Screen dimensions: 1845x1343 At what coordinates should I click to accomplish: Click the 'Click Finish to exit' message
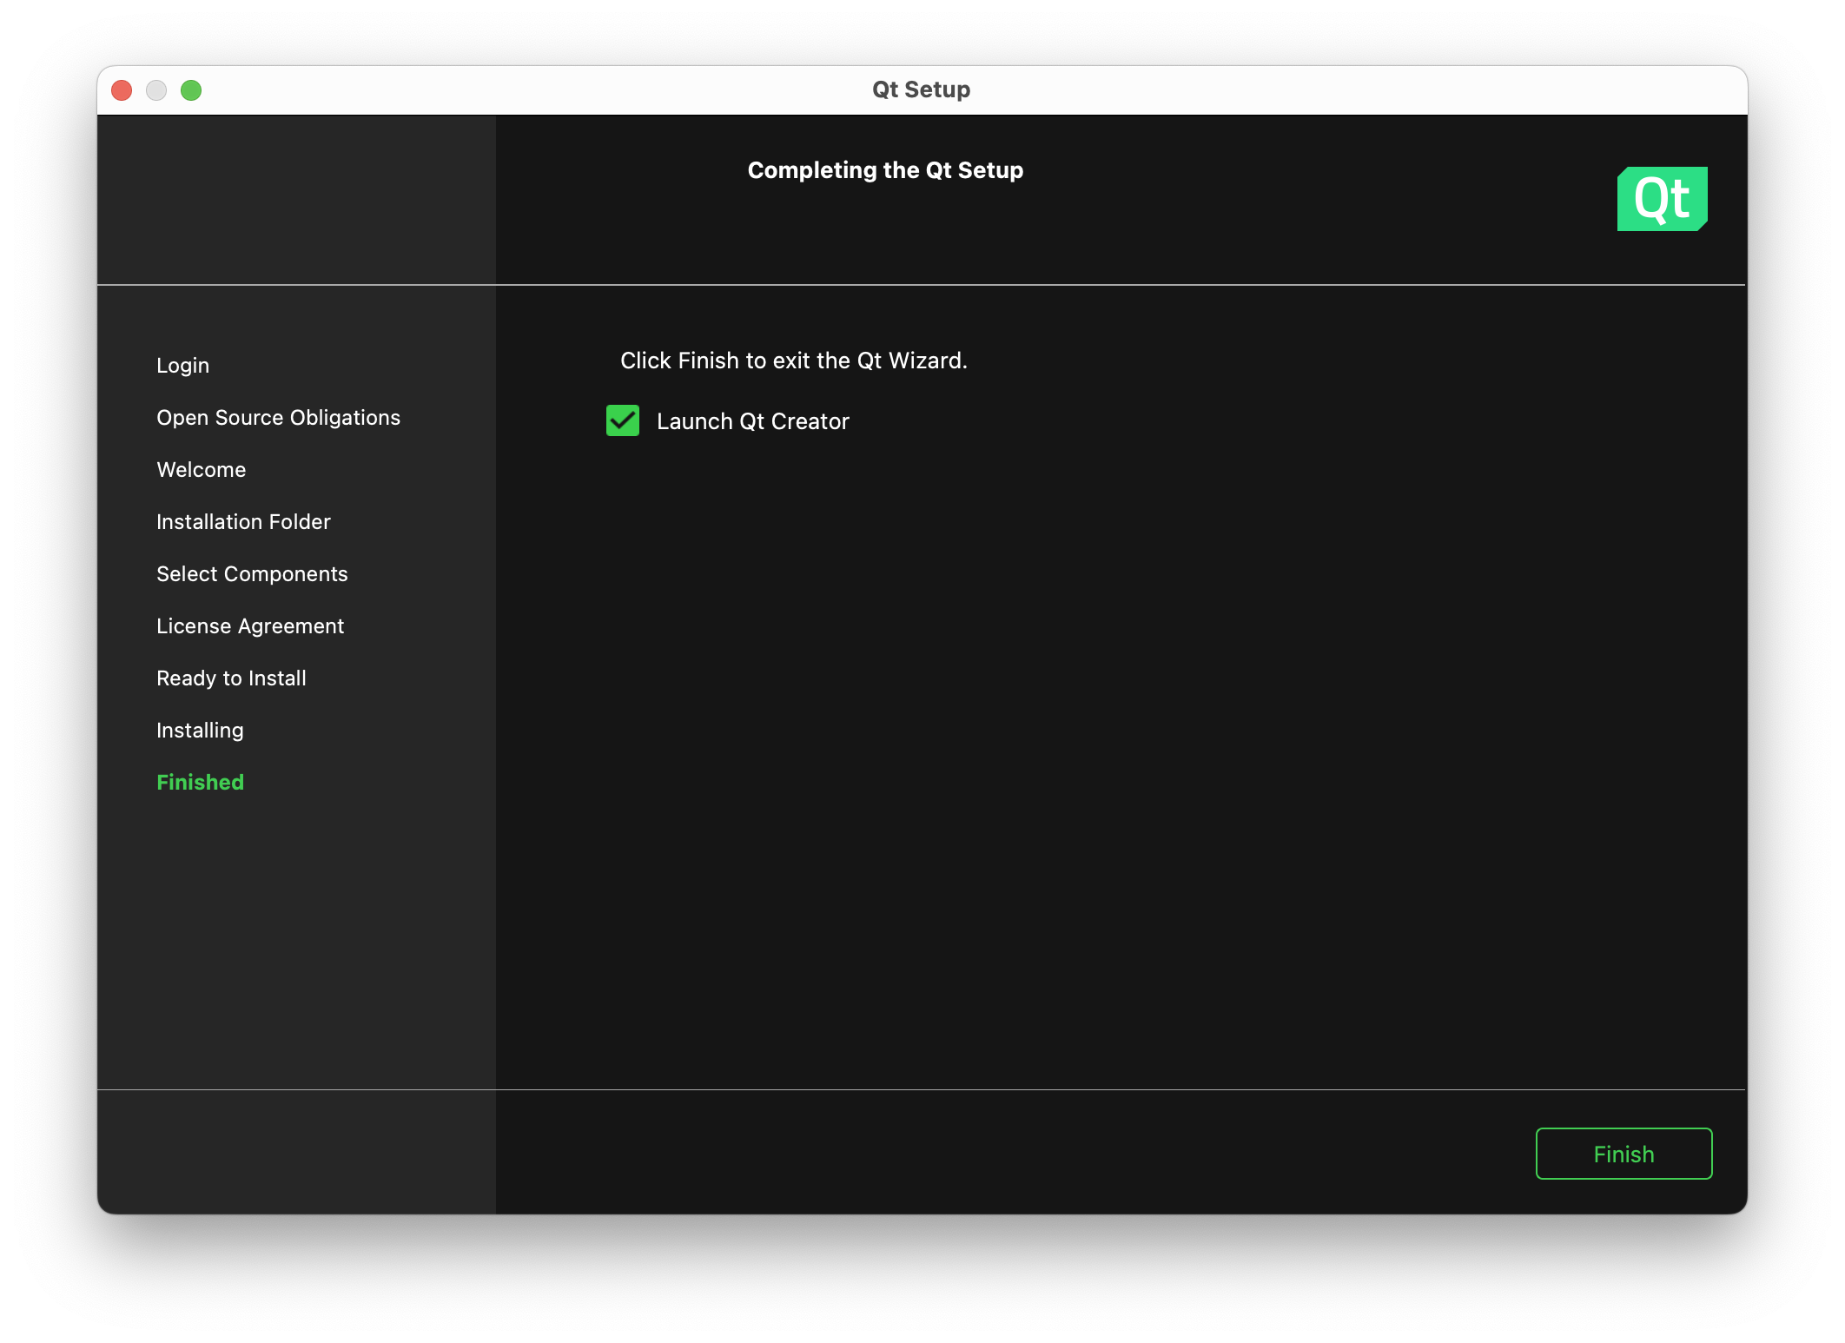tap(793, 361)
